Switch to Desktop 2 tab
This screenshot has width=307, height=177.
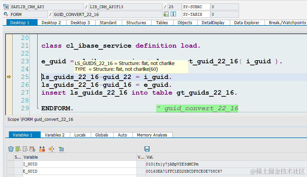click(x=51, y=23)
